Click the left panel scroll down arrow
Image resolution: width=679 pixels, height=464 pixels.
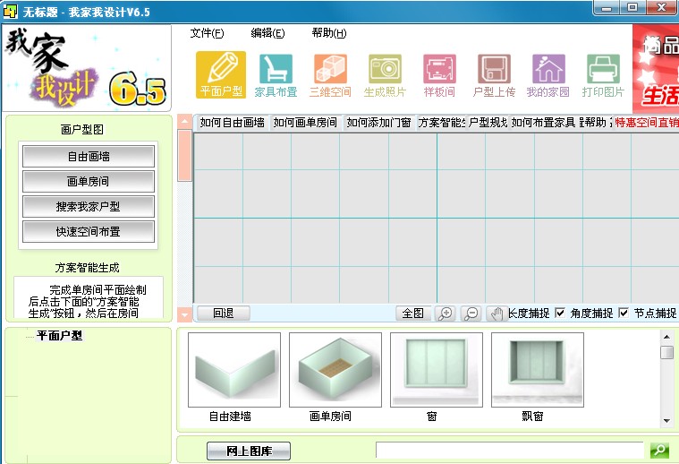185,314
